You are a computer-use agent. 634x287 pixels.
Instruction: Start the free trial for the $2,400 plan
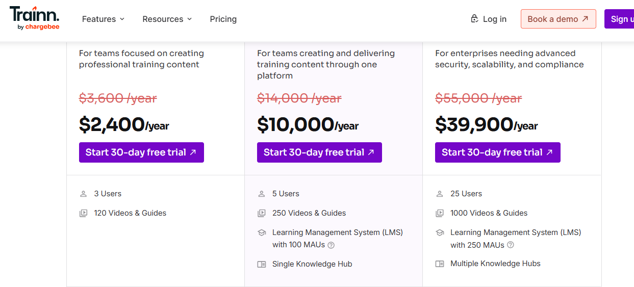pyautogui.click(x=141, y=152)
